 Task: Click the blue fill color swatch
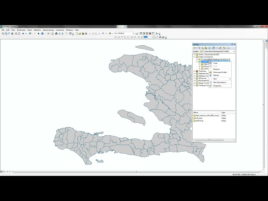[146, 37]
